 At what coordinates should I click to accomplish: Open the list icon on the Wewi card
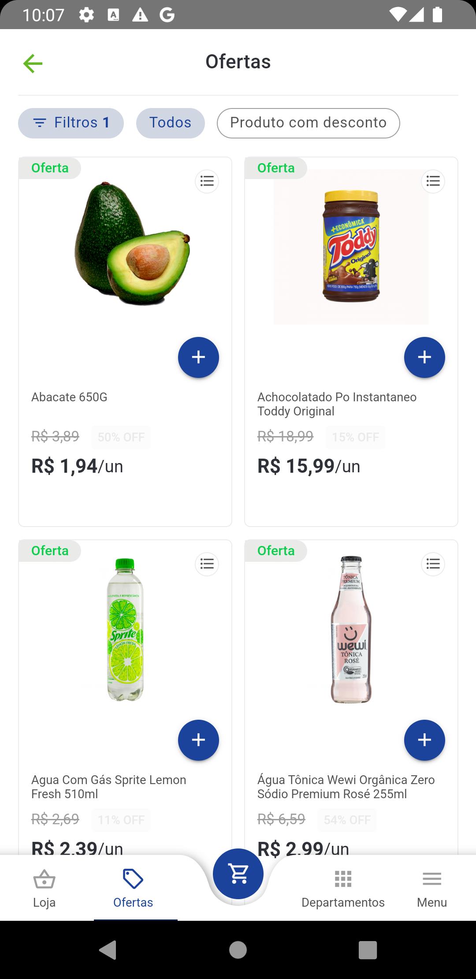pos(433,564)
